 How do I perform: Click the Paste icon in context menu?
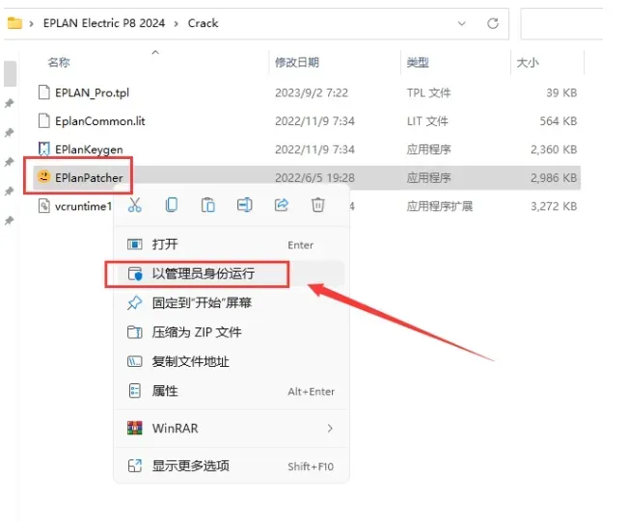[x=207, y=205]
